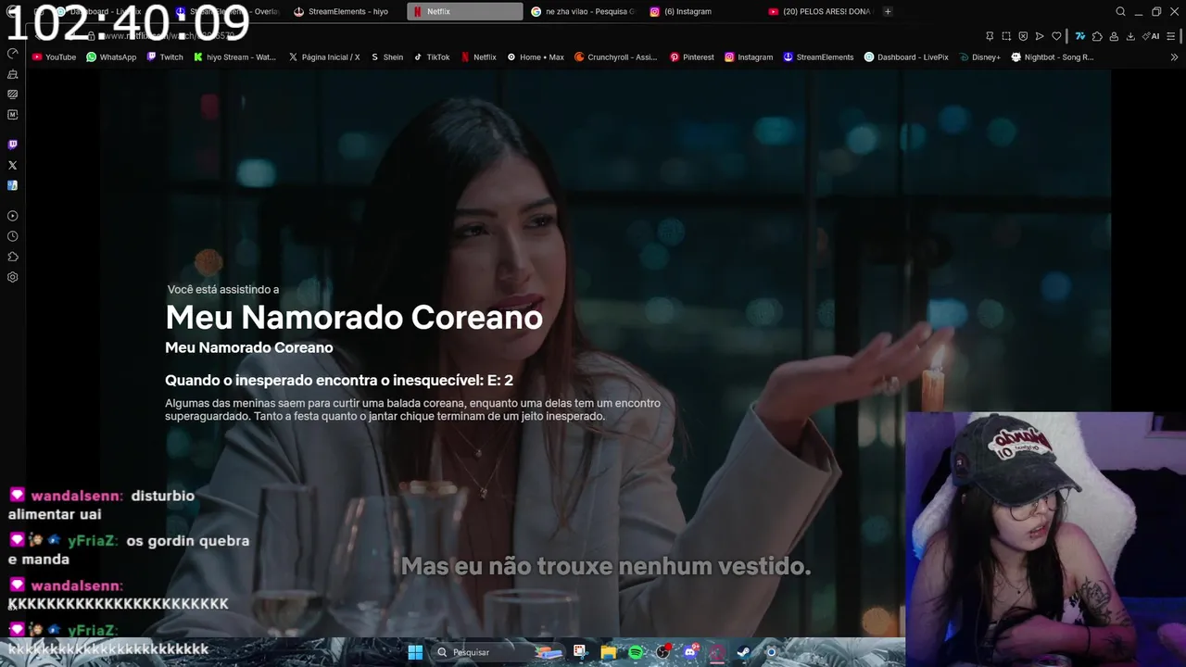Viewport: 1186px width, 667px height.
Task: Open the Crunchyroll bookmark
Action: click(615, 57)
